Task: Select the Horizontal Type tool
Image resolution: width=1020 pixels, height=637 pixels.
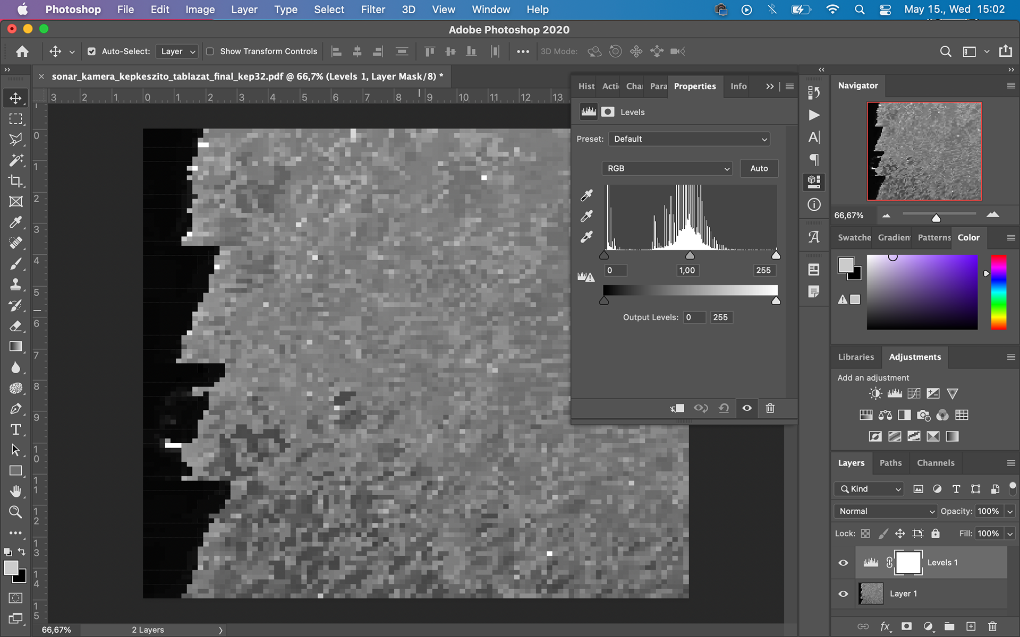Action: pos(15,429)
